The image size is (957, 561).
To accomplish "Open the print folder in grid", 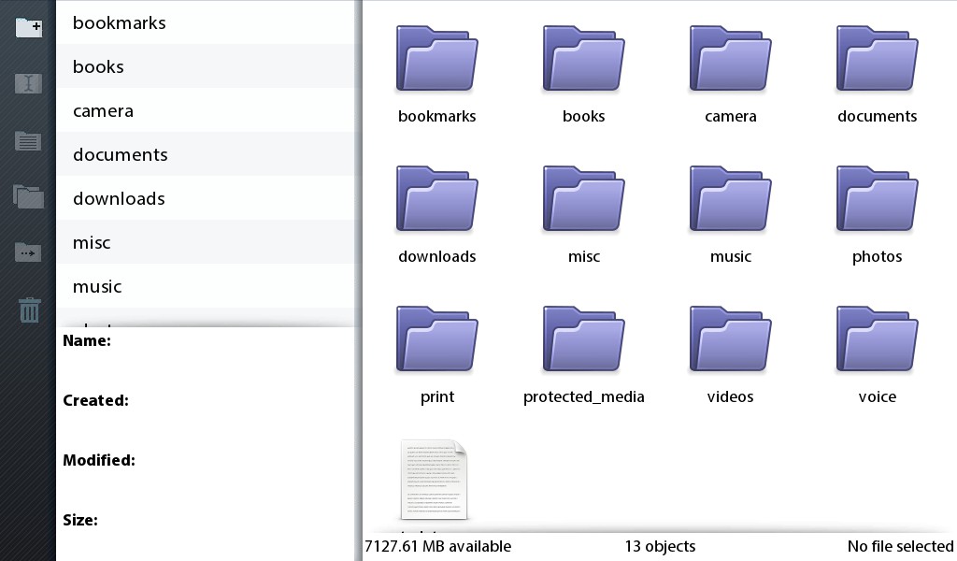I will 436,340.
